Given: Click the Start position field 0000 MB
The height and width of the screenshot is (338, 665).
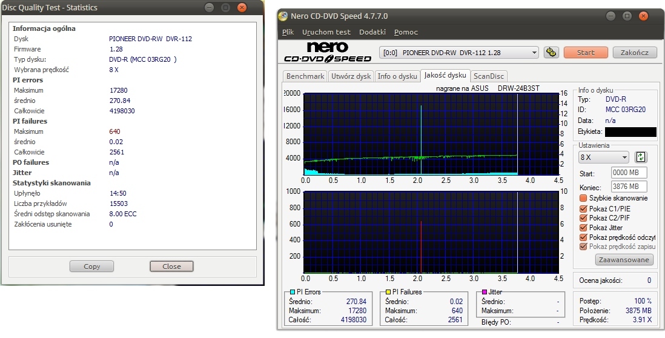Looking at the screenshot, I should point(629,173).
